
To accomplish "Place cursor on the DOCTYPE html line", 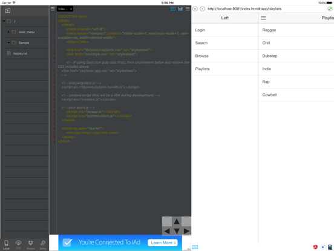I will [73, 16].
